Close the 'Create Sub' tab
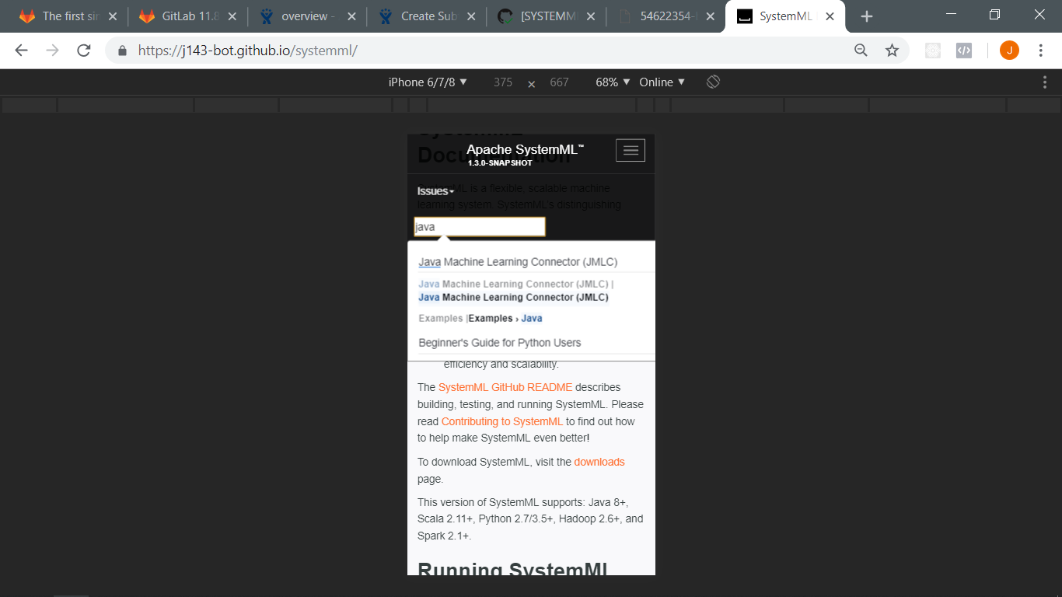The width and height of the screenshot is (1062, 597). (471, 16)
